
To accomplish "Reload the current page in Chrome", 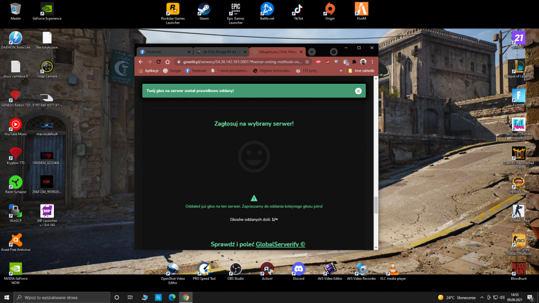I will [x=158, y=62].
